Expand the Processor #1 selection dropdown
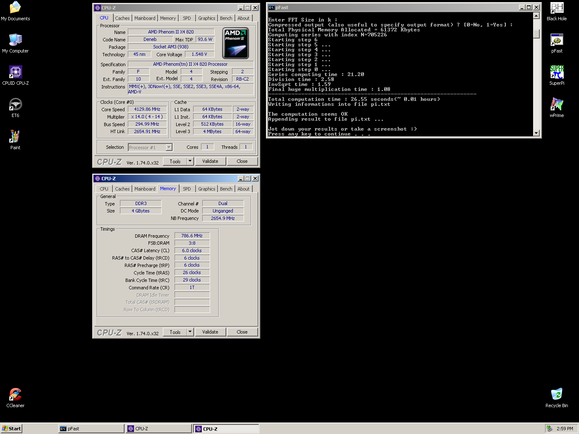 click(x=169, y=148)
